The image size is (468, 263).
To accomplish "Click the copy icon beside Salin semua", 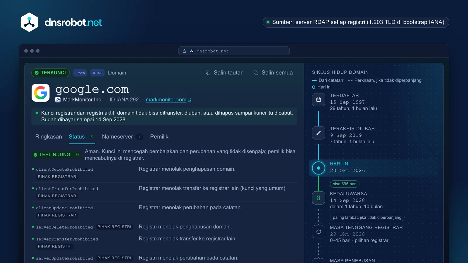I will coord(256,73).
